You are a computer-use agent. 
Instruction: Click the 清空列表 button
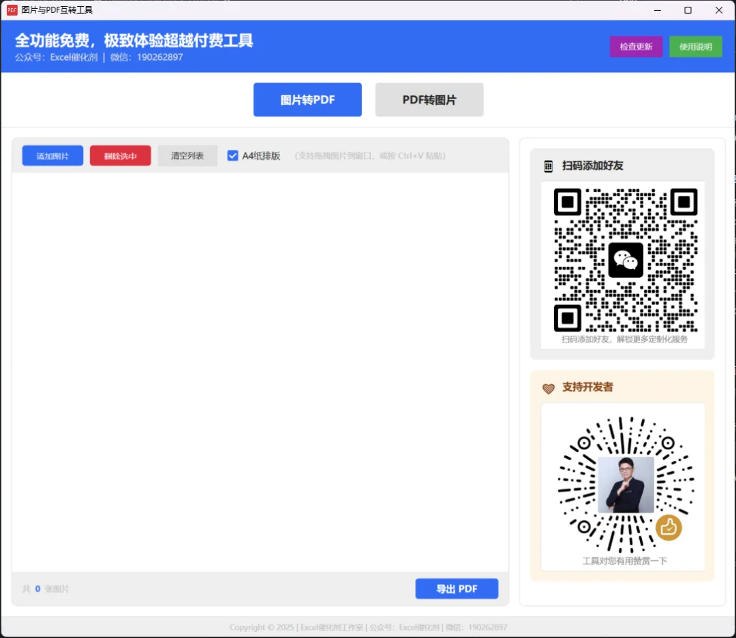[187, 156]
